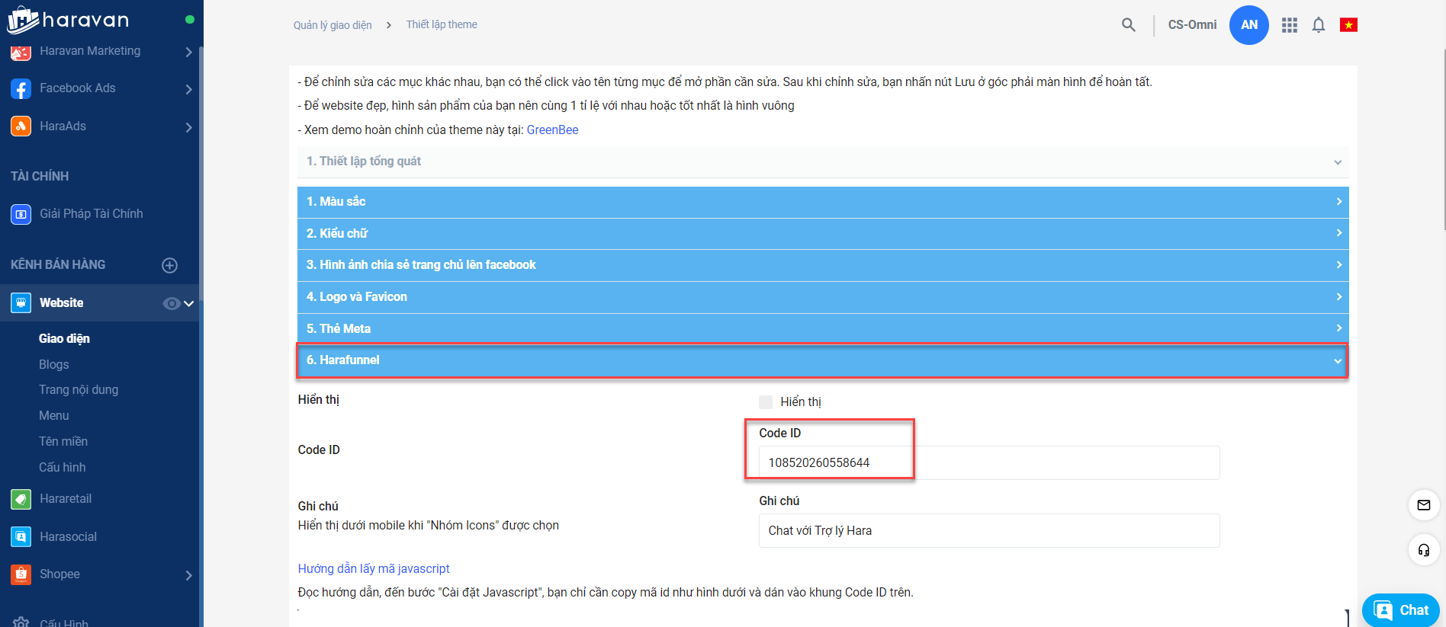Viewport: 1446px width, 627px height.
Task: Open Haravan Marketing icon
Action: [x=21, y=52]
